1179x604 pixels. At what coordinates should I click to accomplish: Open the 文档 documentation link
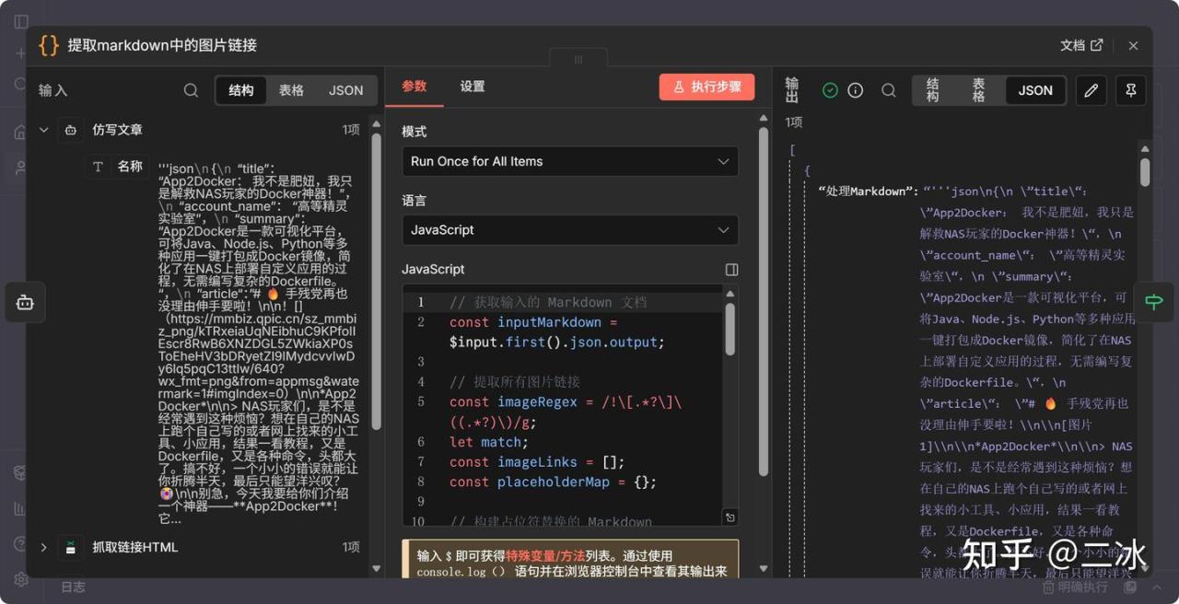[x=1081, y=45]
